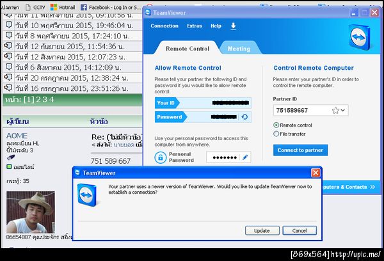Click the TeamViewer icon inside the update dialog
The height and width of the screenshot is (261, 384).
87,195
